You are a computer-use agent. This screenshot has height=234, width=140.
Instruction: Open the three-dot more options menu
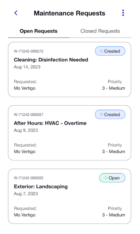(x=123, y=13)
